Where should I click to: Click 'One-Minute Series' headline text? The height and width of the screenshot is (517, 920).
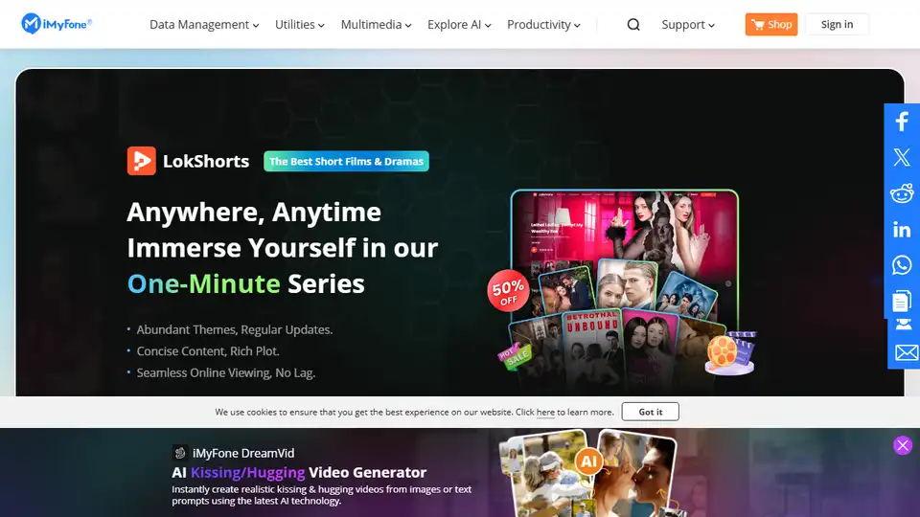coord(246,283)
